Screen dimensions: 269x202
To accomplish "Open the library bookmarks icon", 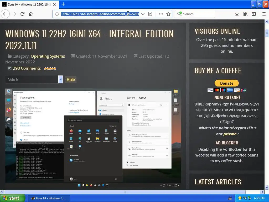I will coord(245,14).
